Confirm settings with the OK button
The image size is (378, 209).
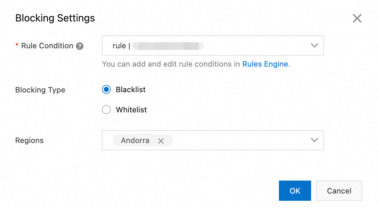(295, 191)
